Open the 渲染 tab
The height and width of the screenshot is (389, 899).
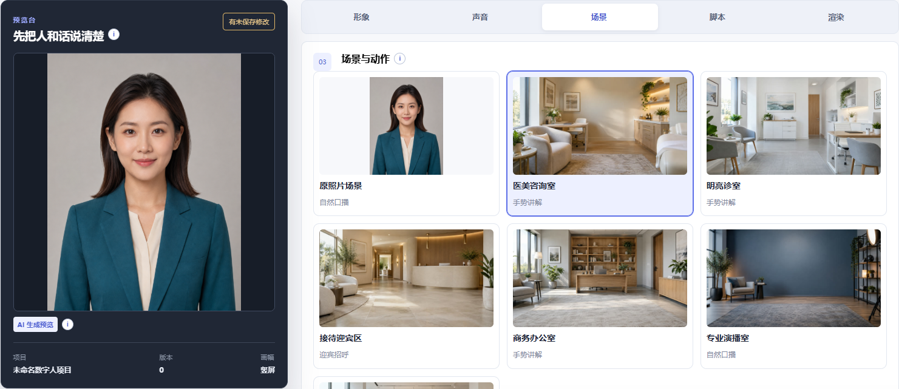836,17
